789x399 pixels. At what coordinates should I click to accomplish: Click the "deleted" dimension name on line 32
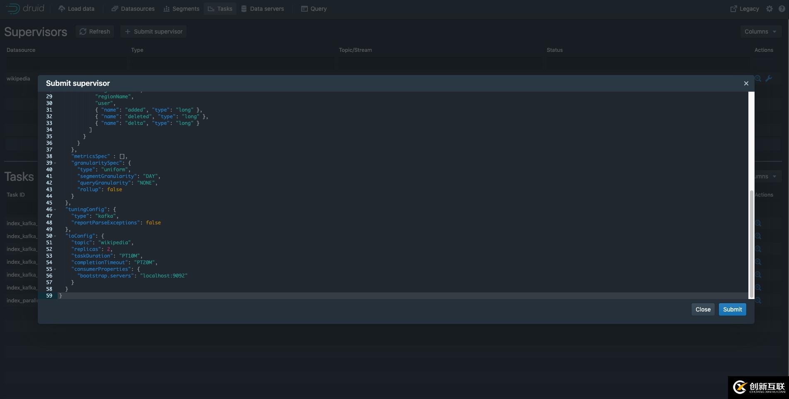tap(139, 117)
